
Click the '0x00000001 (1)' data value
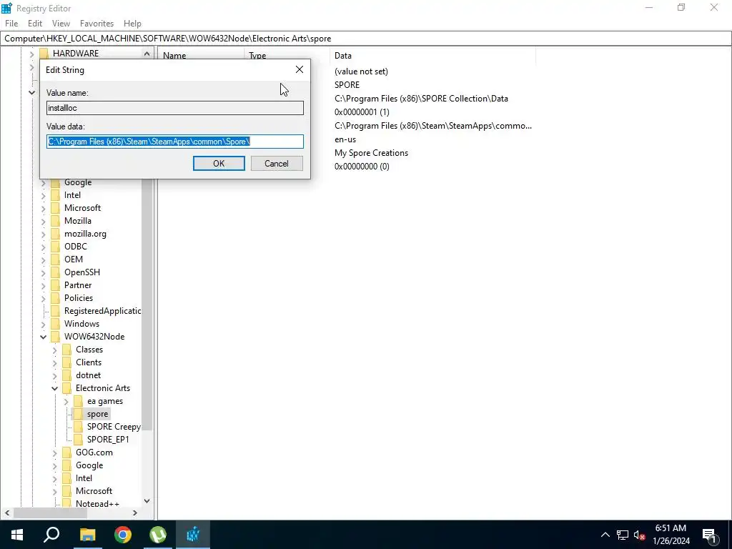tap(362, 112)
